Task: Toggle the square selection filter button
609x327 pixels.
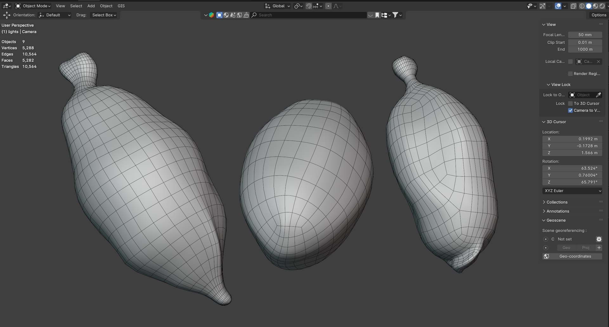Action: tap(219, 15)
